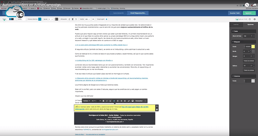Collapse the Bloquear section
This screenshot has width=258, height=136.
tap(243, 42)
